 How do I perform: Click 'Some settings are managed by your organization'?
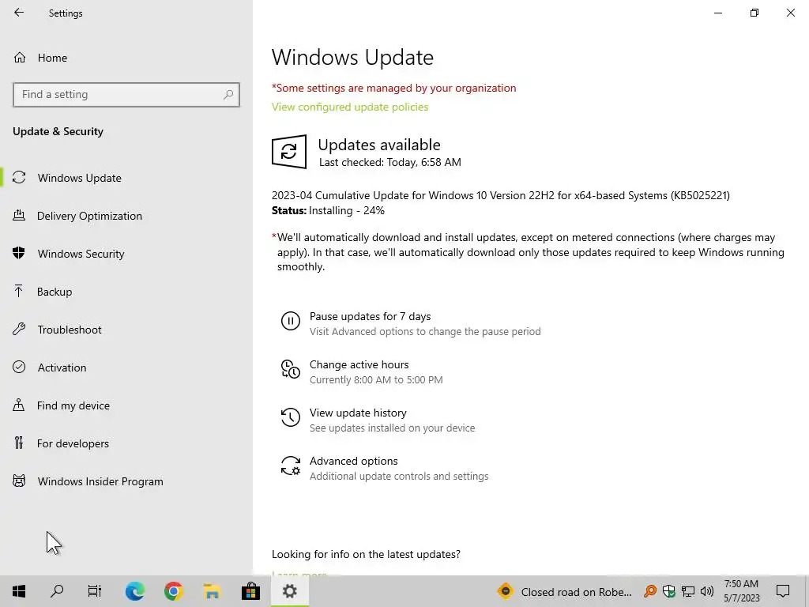point(393,88)
